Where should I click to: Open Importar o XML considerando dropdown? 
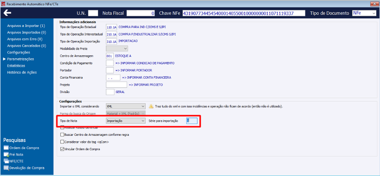(x=125, y=106)
